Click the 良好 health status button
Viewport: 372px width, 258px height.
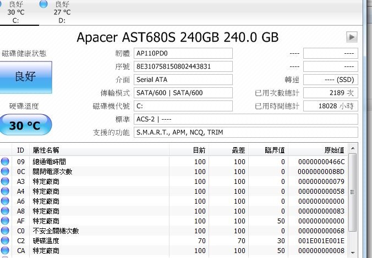25,77
